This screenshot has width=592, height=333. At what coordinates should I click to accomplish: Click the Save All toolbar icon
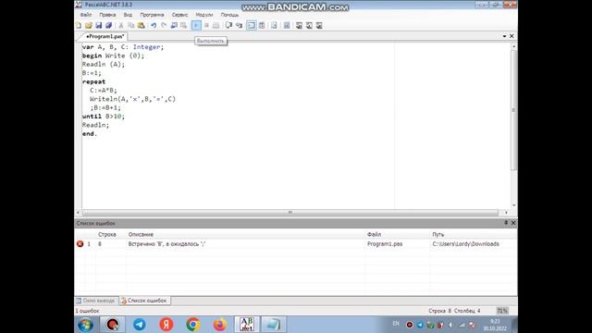pyautogui.click(x=109, y=25)
